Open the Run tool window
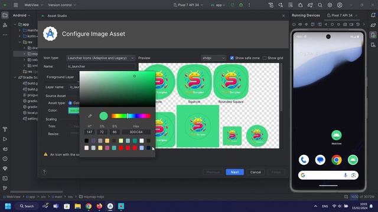Viewport: 378px width, 212px height. pyautogui.click(x=5, y=139)
